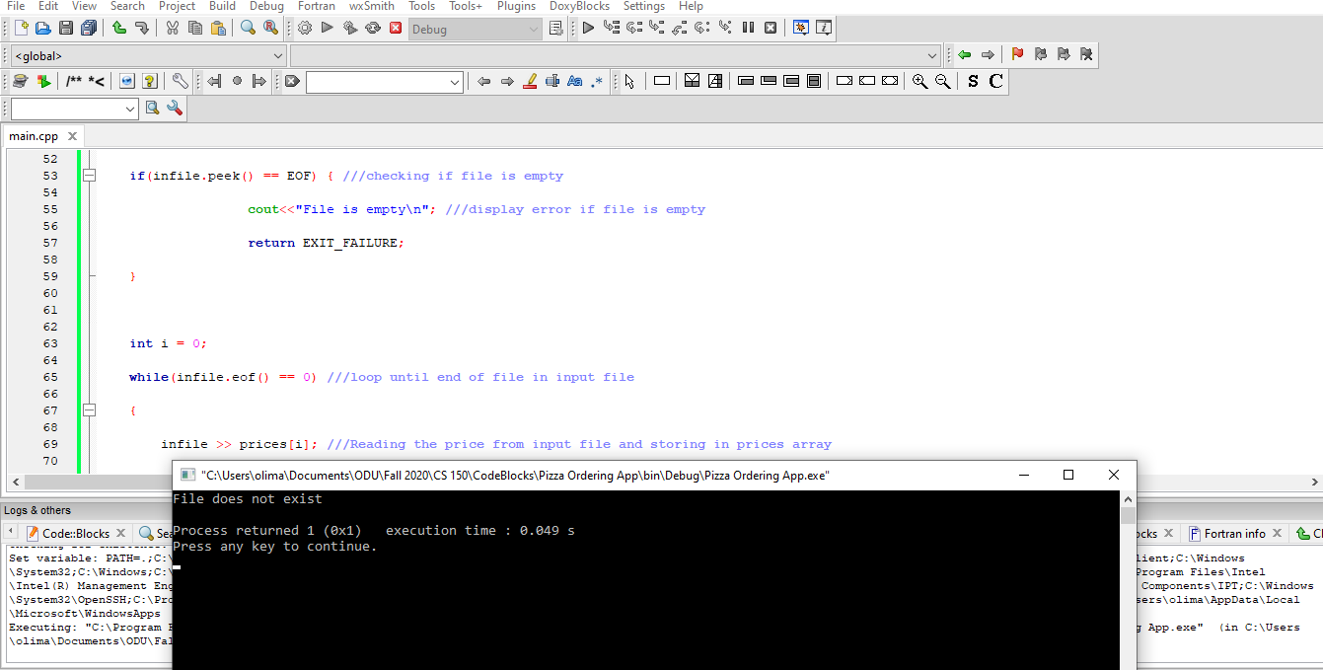Open DoxyBlocks preferences wrench icon
This screenshot has width=1323, height=670.
tap(180, 81)
